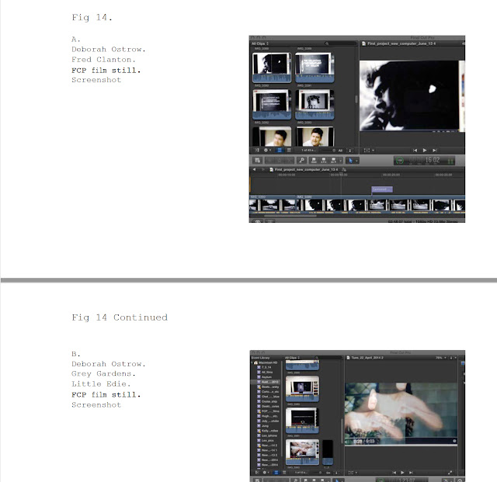Click the Event Library header in Fig B
The image size is (497, 482).
tap(261, 358)
